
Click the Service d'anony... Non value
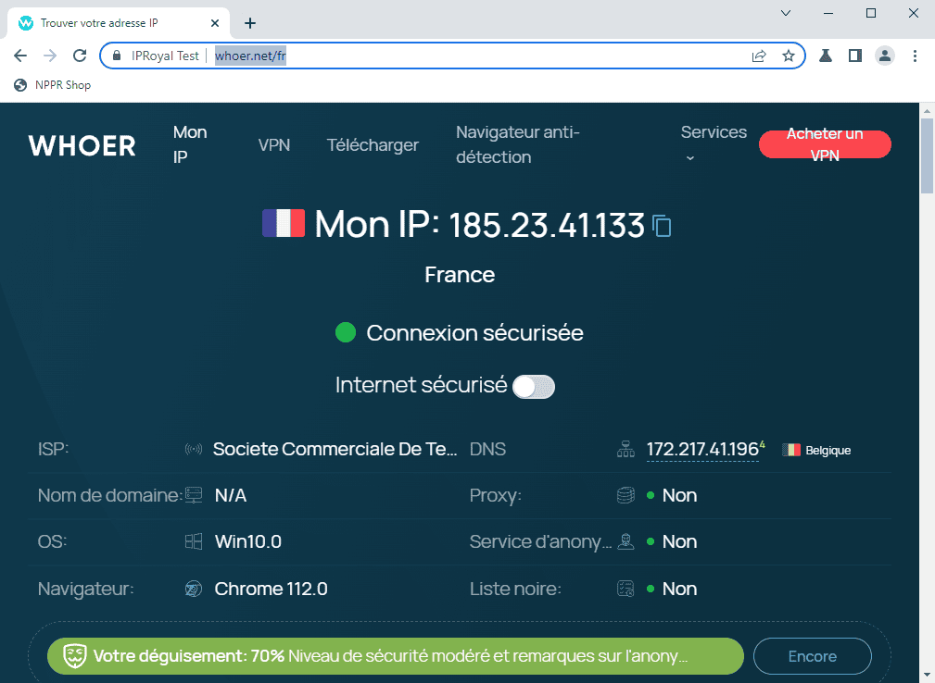pyautogui.click(x=680, y=541)
